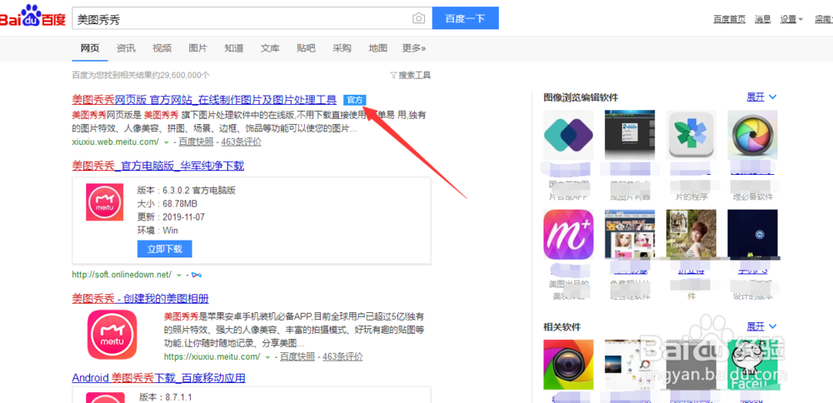Switch to the 资讯 tab

(x=126, y=48)
